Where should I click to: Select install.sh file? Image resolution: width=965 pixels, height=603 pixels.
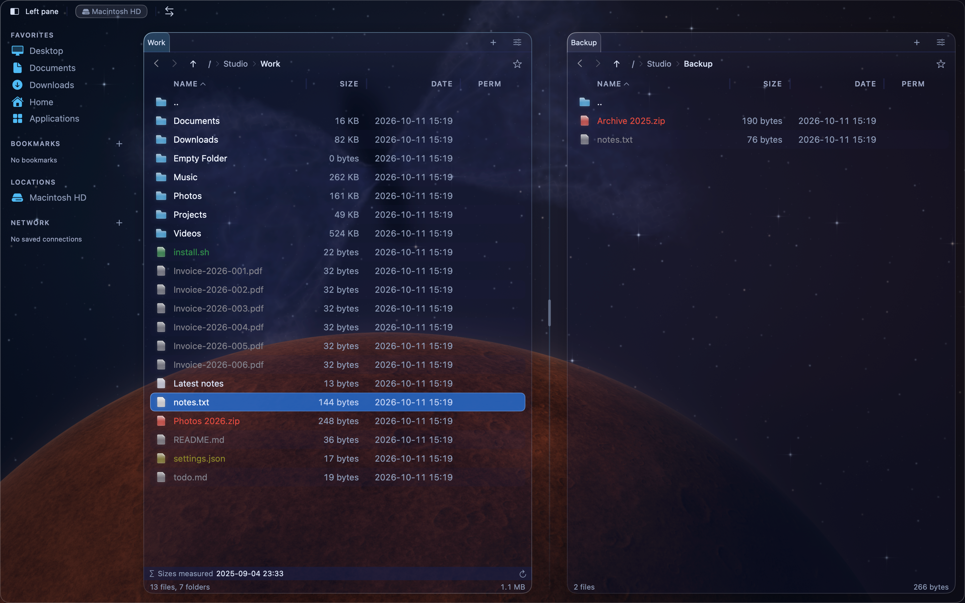pyautogui.click(x=337, y=252)
